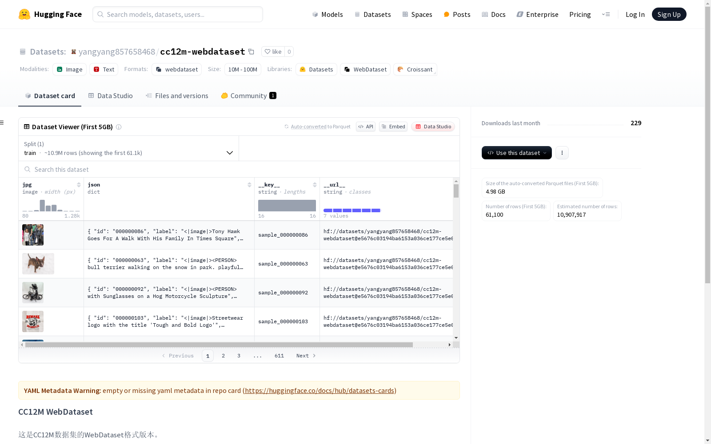Open the Use this dataset dropdown
Viewport: 711px width, 444px height.
516,153
